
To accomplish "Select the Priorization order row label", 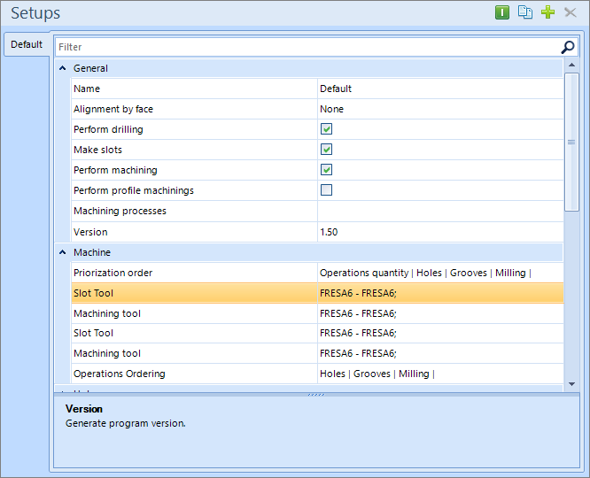I will [x=113, y=273].
